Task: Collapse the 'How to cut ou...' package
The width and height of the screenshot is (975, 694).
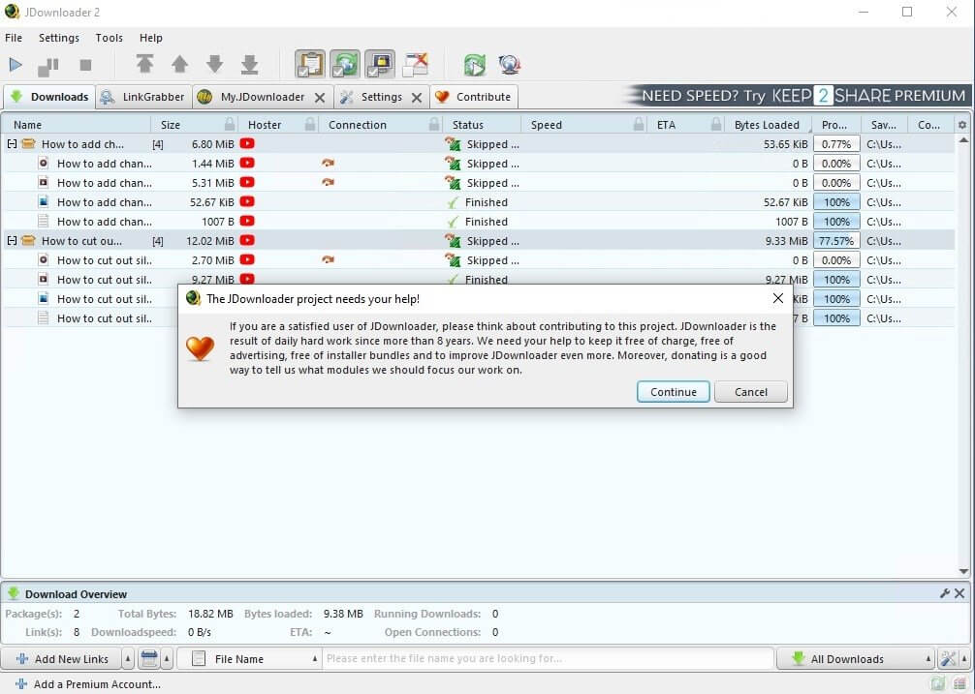Action: [12, 241]
